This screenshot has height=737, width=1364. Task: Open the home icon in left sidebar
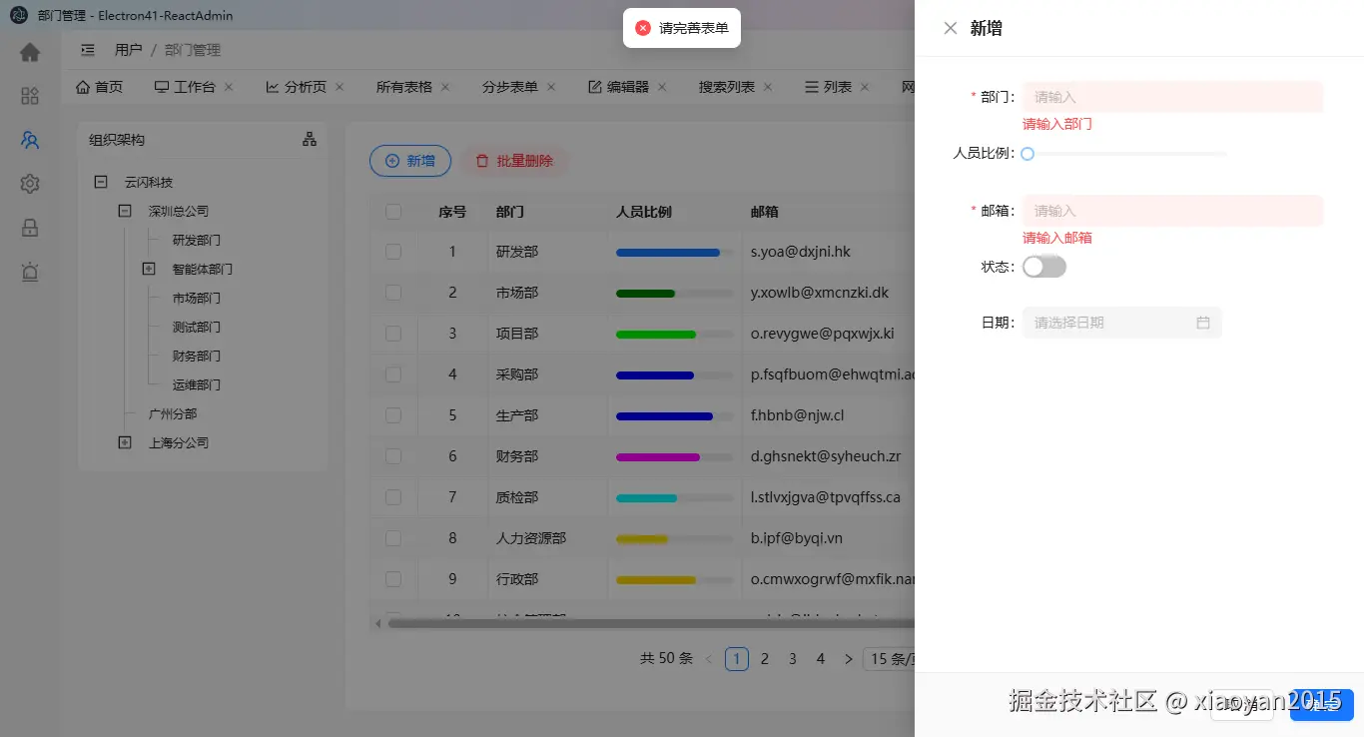coord(30,52)
